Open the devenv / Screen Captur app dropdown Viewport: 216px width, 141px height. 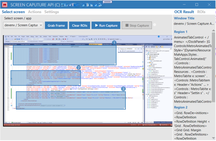pos(23,25)
